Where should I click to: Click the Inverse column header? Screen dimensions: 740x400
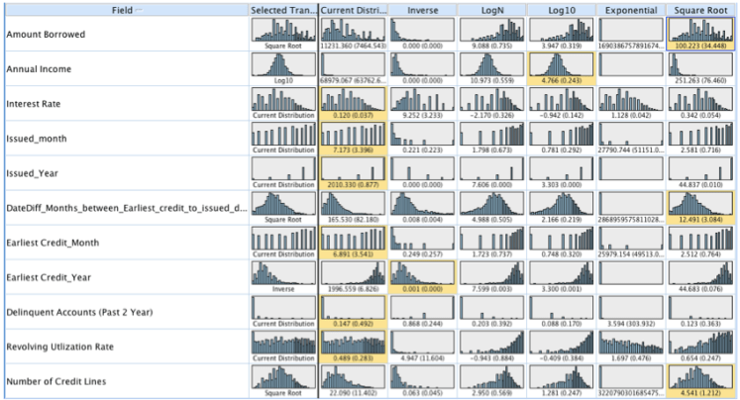(422, 9)
